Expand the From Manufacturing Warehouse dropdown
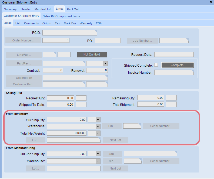Viewport: 214px width, 179px height. pyautogui.click(x=98, y=161)
